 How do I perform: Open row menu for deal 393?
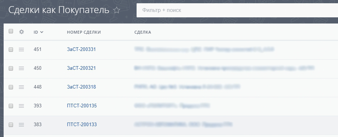(x=21, y=106)
